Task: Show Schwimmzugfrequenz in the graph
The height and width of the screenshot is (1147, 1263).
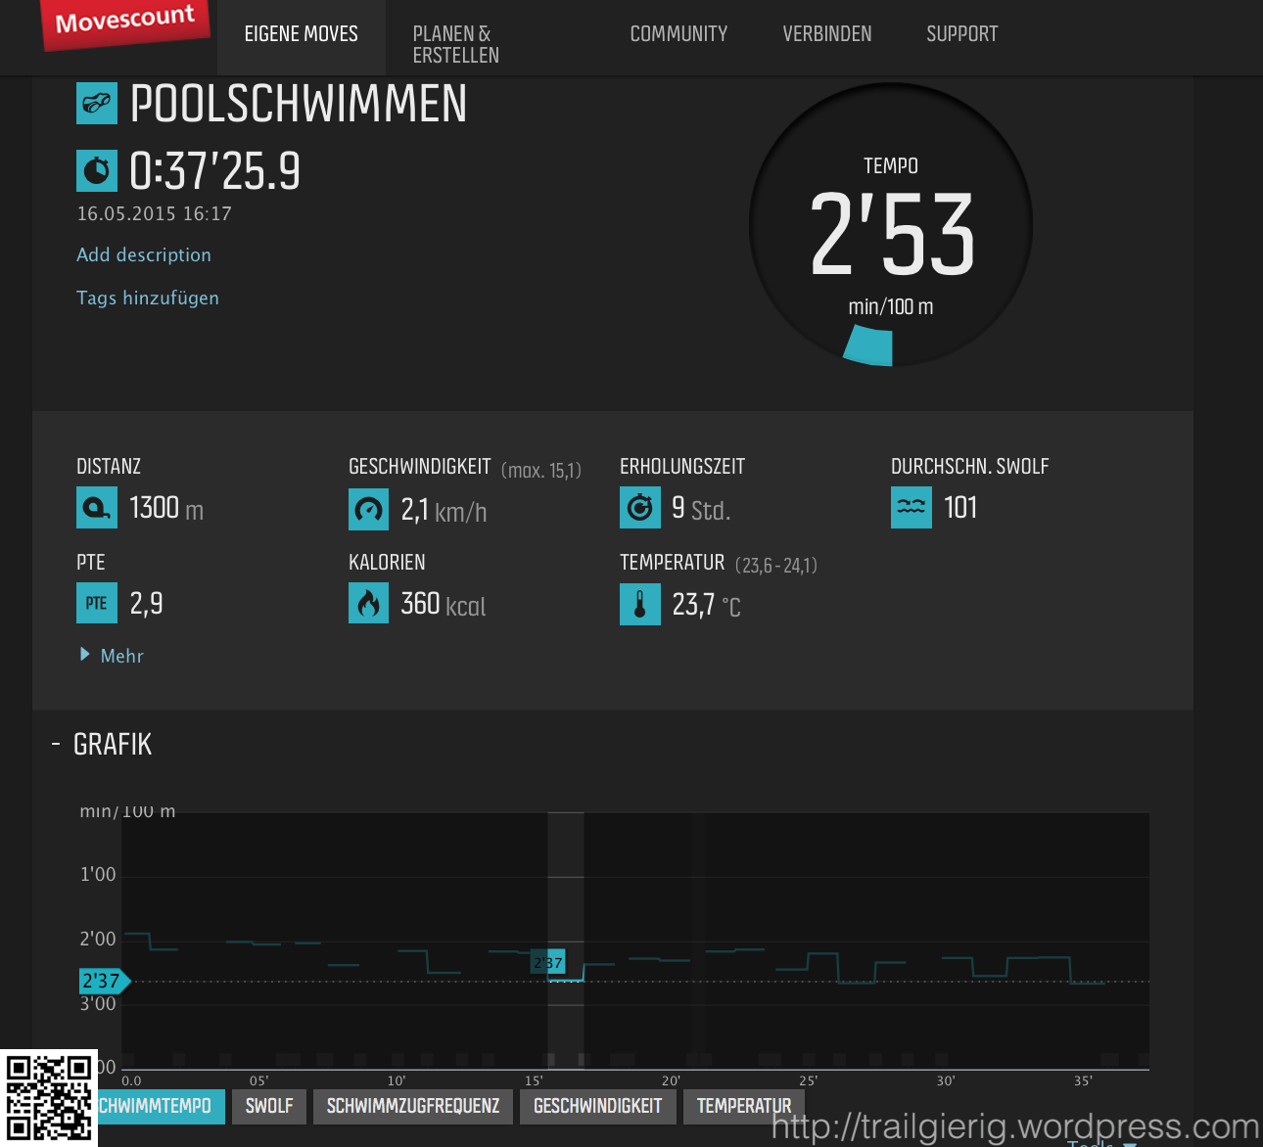Action: tap(412, 1106)
